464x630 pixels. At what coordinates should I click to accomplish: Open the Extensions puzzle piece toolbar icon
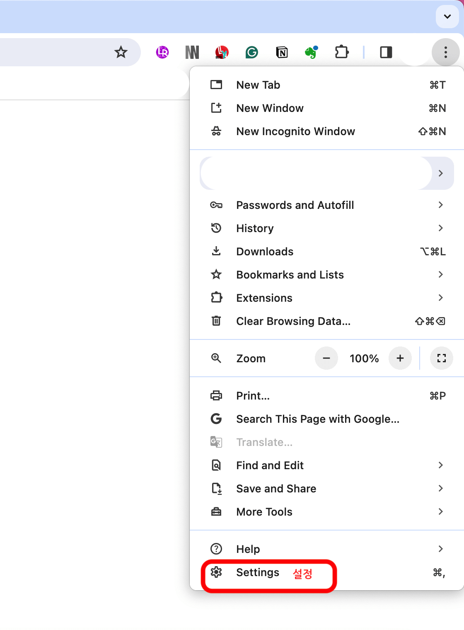click(341, 52)
